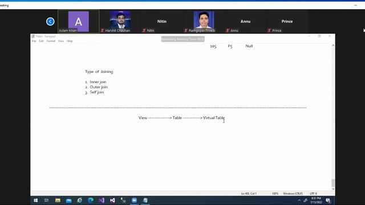Click the 'P5' value in top row
This screenshot has width=365, height=205.
pos(230,46)
